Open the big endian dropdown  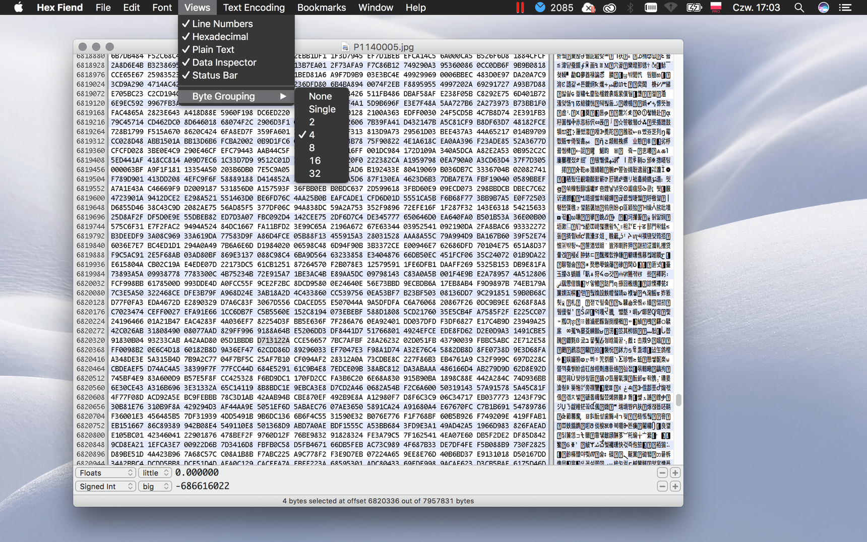(155, 486)
